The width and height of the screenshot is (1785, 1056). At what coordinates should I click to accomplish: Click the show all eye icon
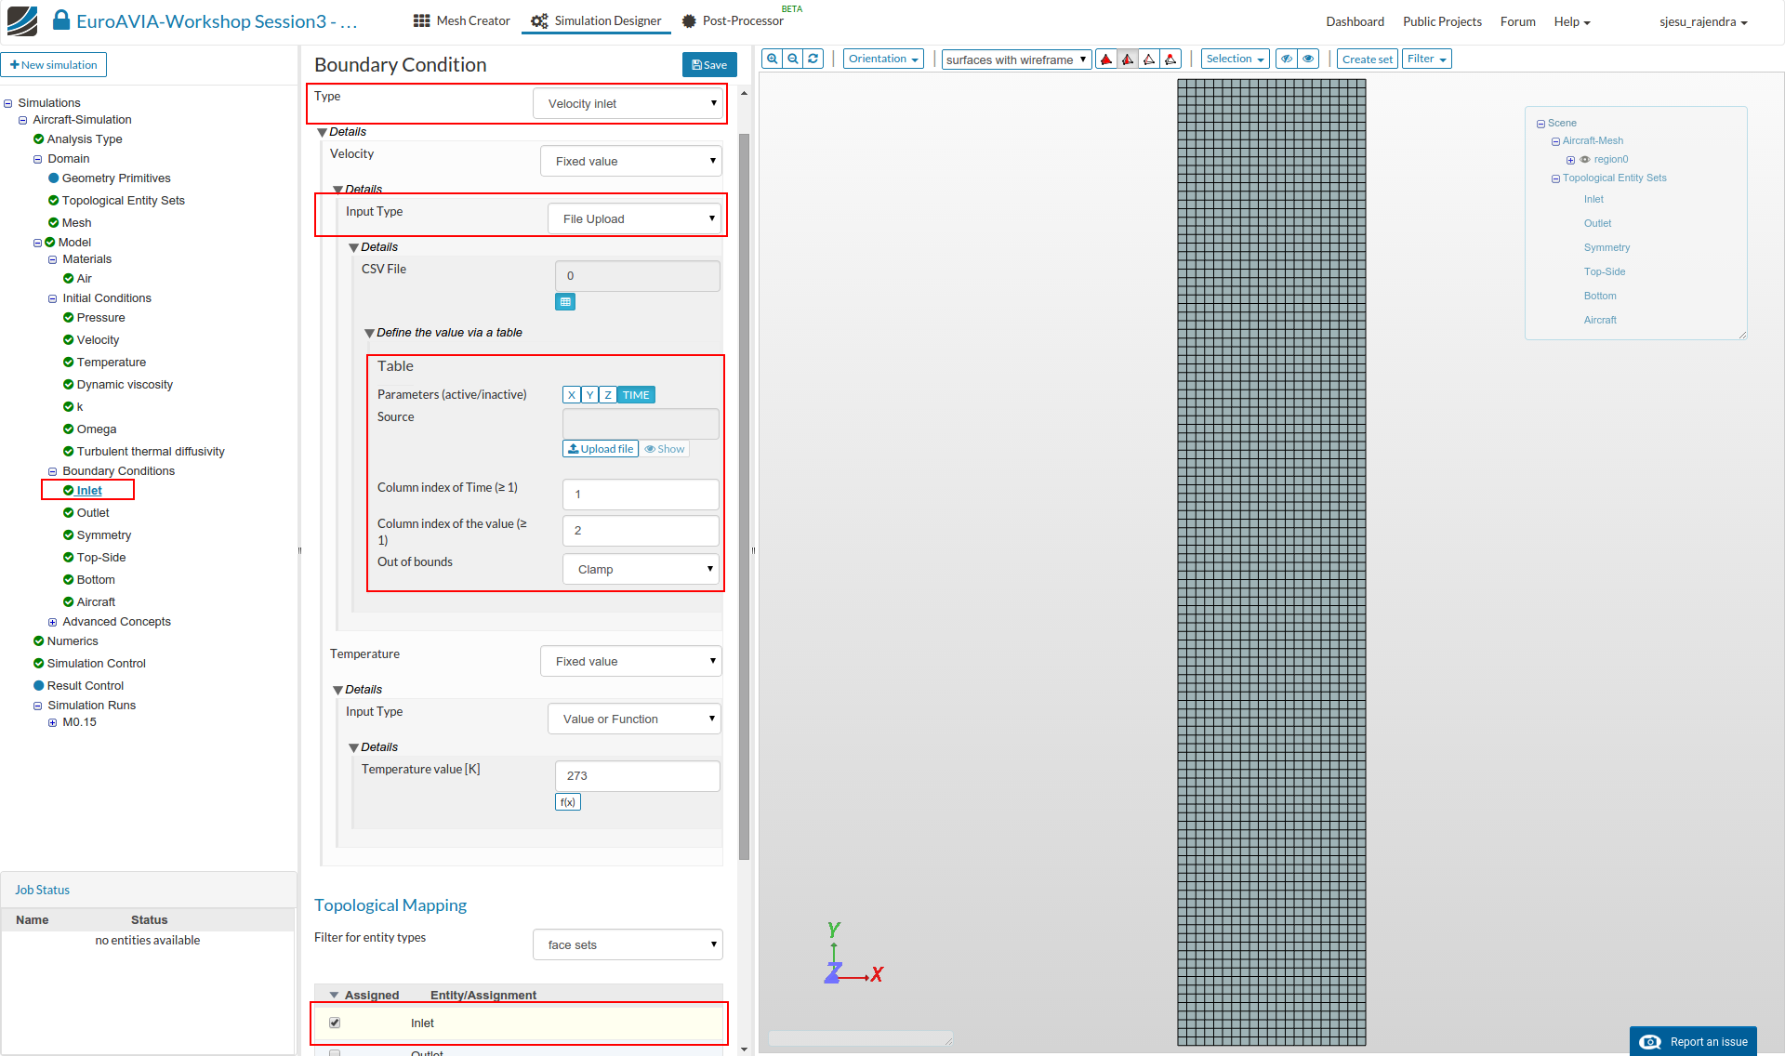click(x=1308, y=59)
